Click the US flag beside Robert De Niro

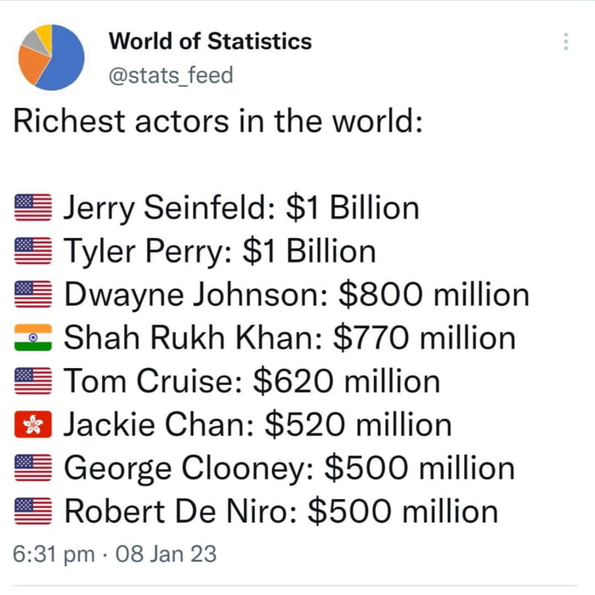coord(34,512)
